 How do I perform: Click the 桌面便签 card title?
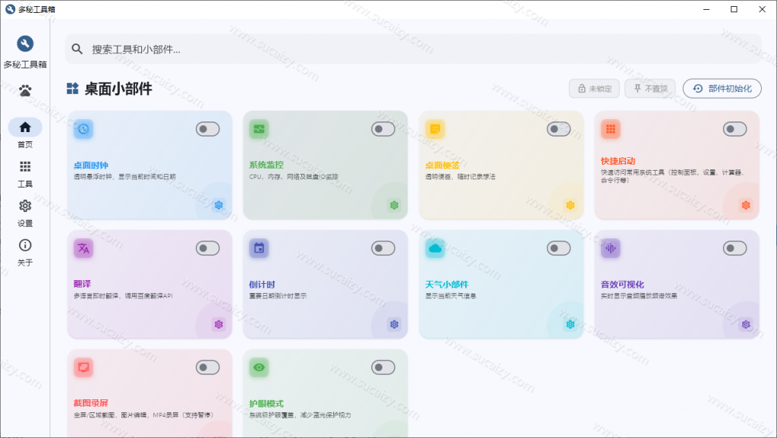click(x=442, y=165)
